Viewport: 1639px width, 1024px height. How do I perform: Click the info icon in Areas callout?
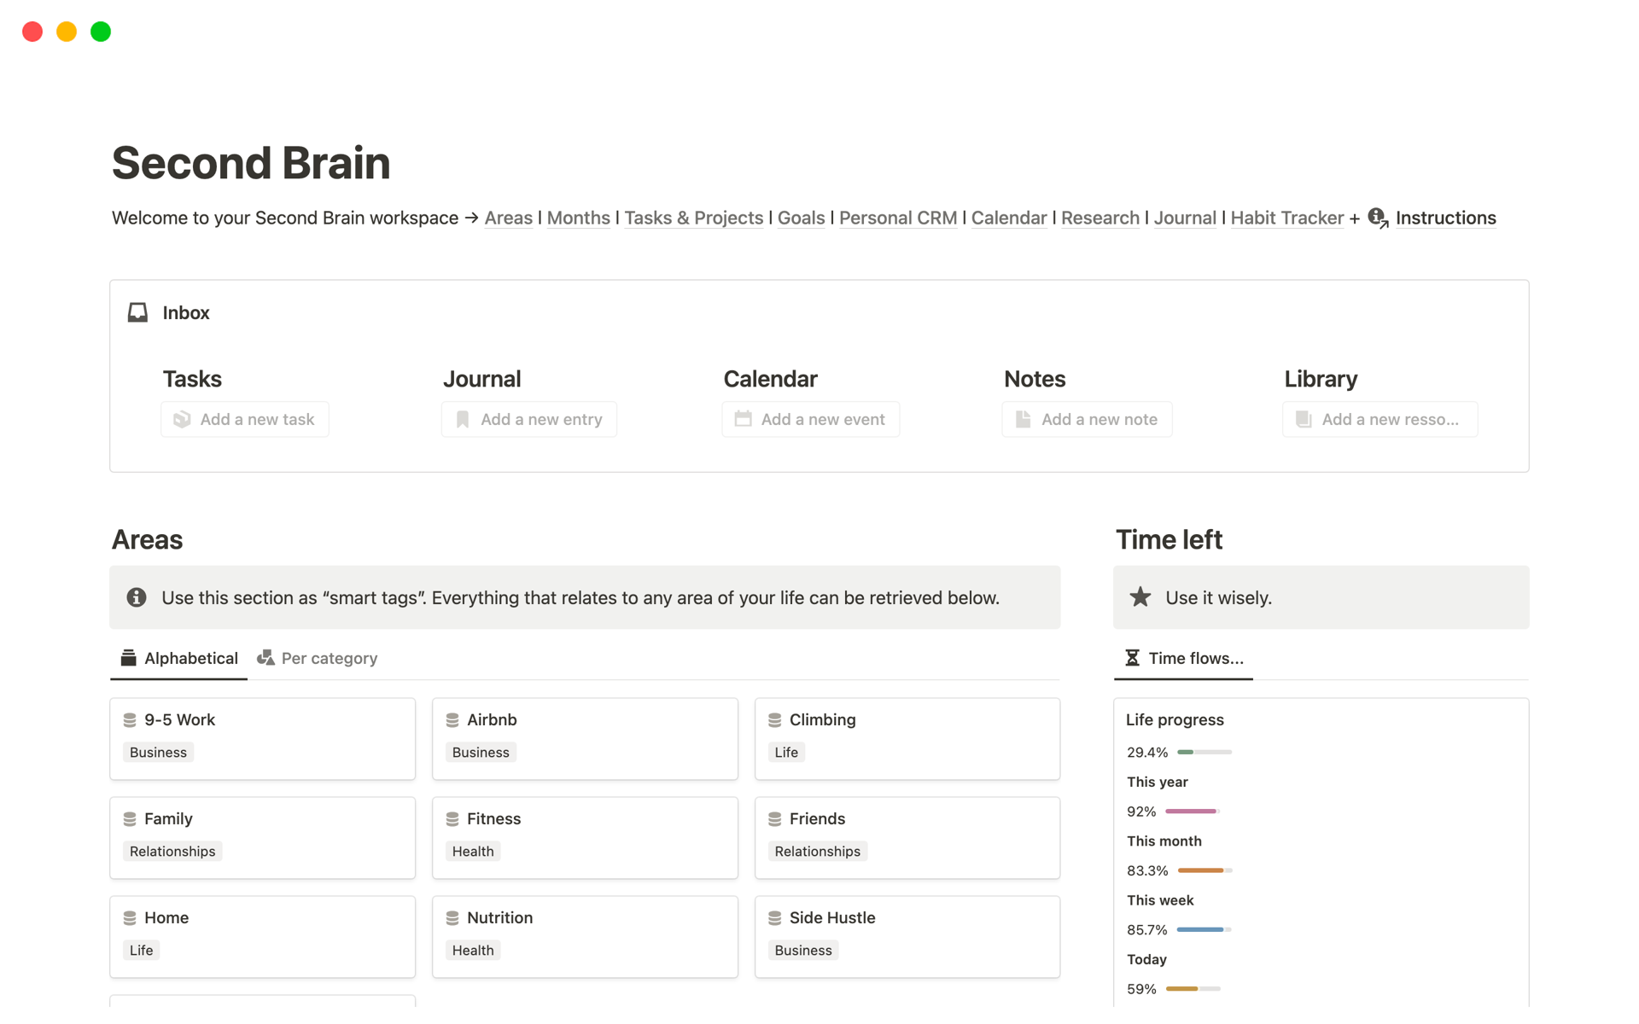point(137,597)
